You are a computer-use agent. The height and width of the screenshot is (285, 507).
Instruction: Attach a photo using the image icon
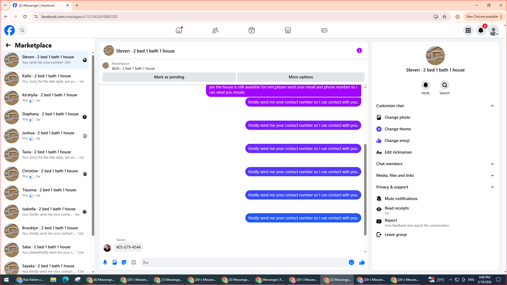[x=115, y=262]
